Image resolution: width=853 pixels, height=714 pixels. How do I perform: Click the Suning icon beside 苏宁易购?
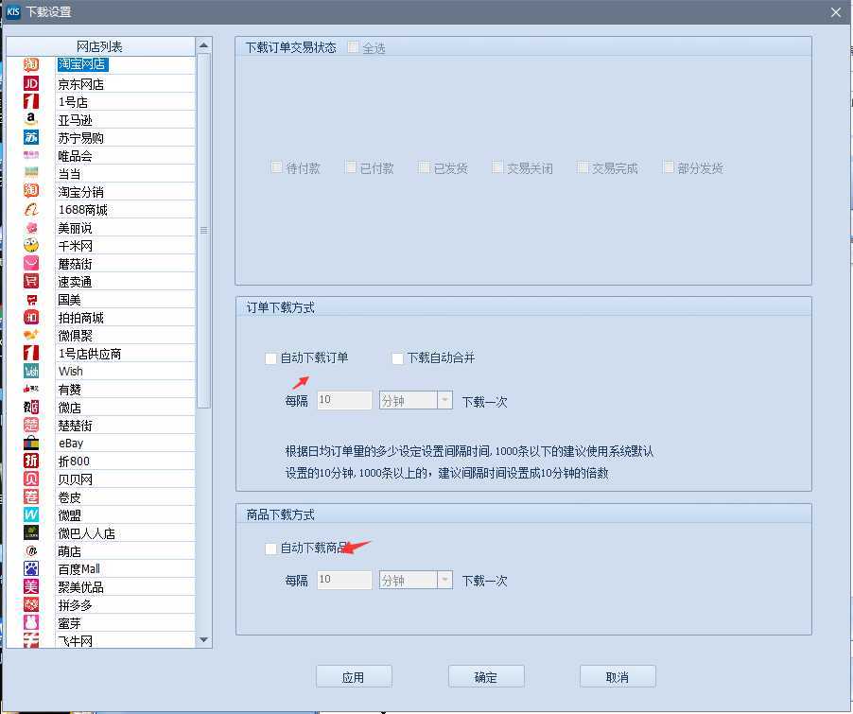tap(31, 137)
